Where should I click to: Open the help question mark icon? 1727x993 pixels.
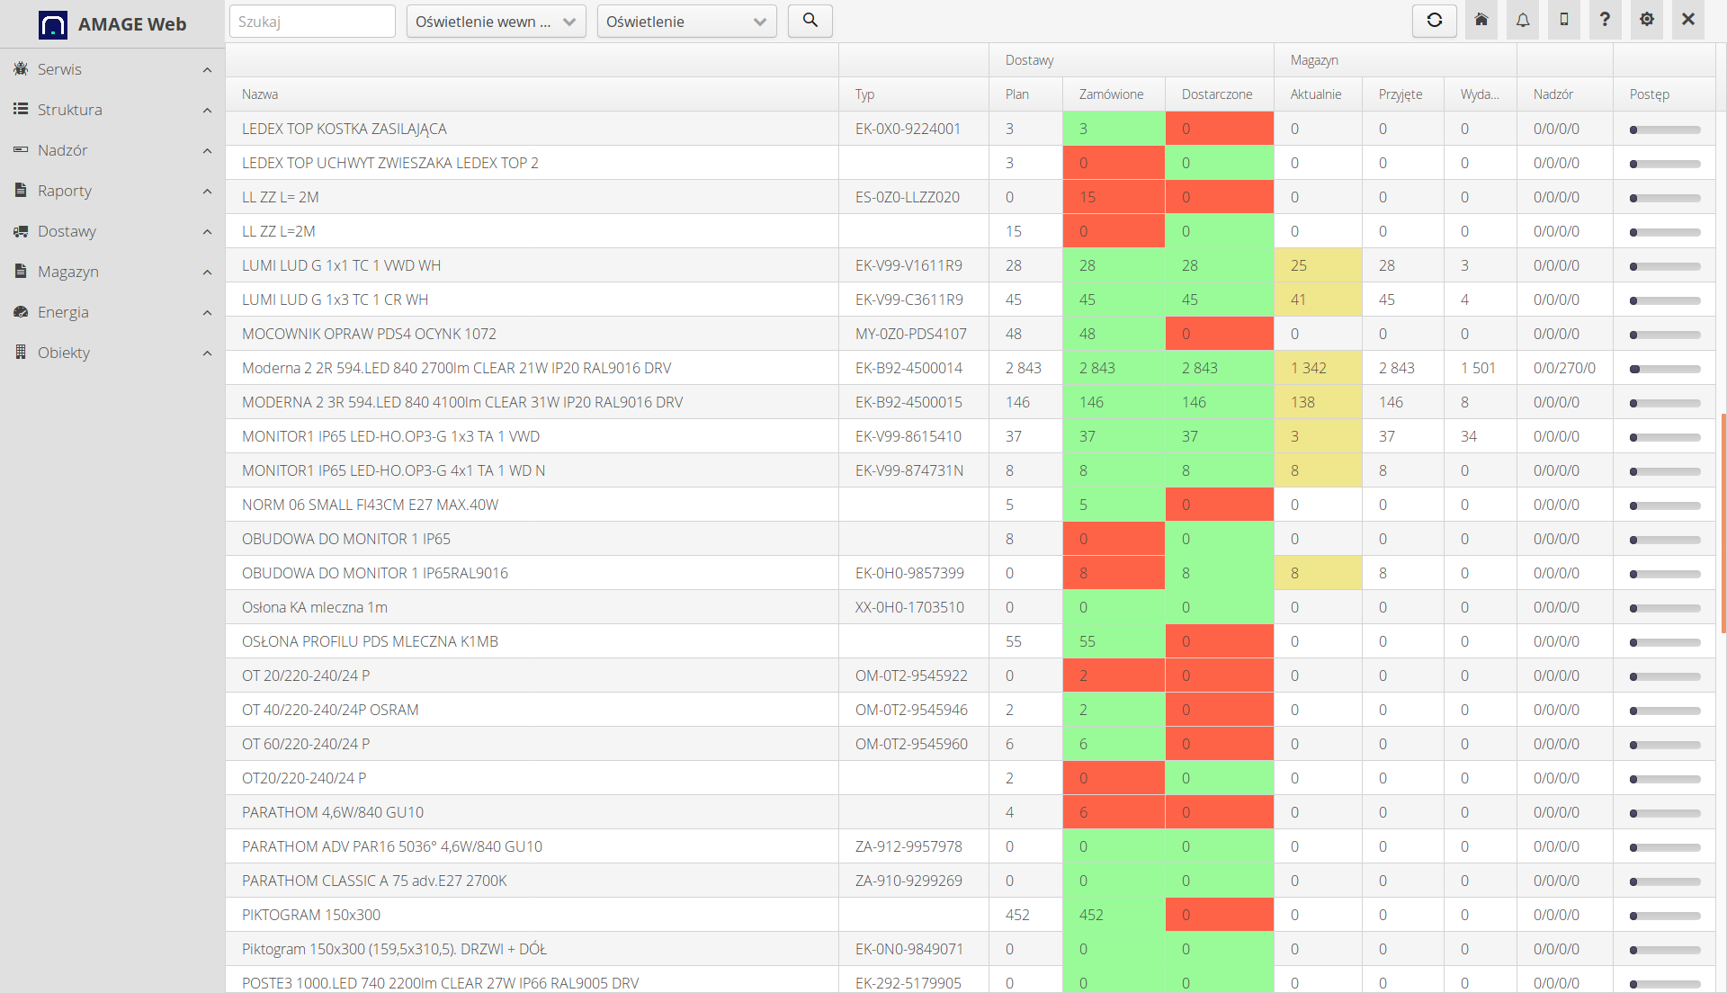pyautogui.click(x=1605, y=20)
